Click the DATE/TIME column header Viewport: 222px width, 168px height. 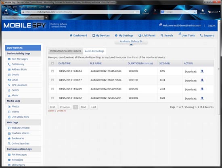[x=65, y=63]
